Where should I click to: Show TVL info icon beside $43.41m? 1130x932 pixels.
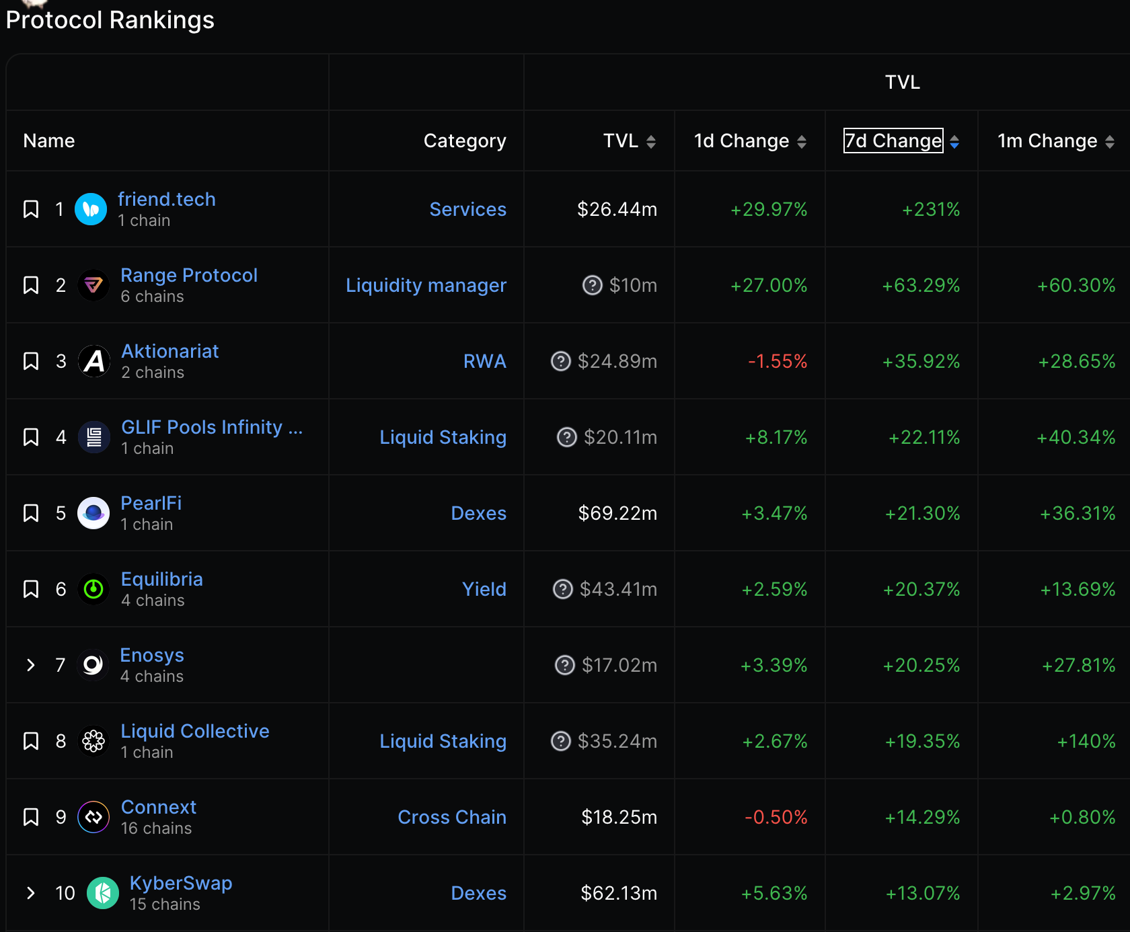563,589
